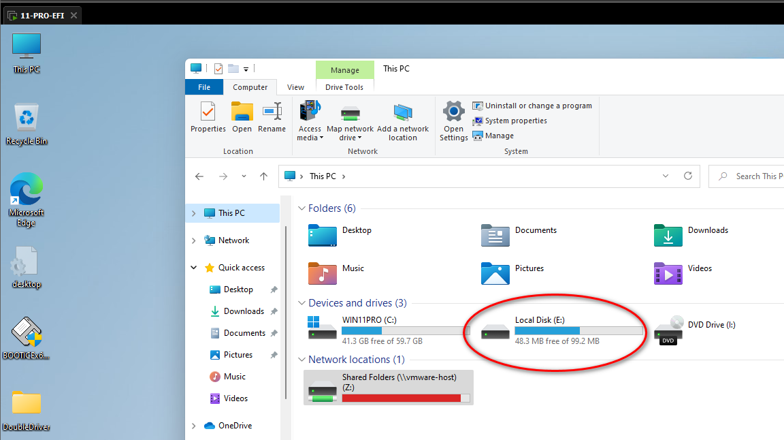Select the desktop settings file icon
The width and height of the screenshot is (784, 440).
click(27, 267)
